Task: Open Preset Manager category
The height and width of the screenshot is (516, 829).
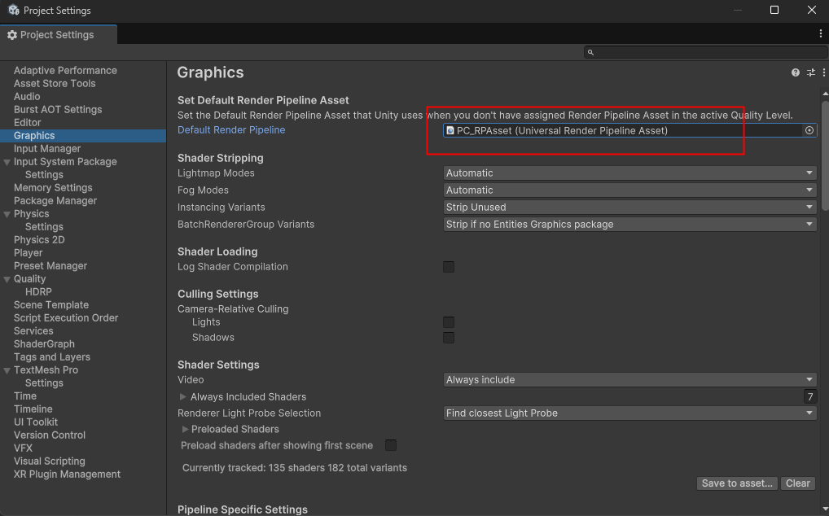Action: (50, 265)
